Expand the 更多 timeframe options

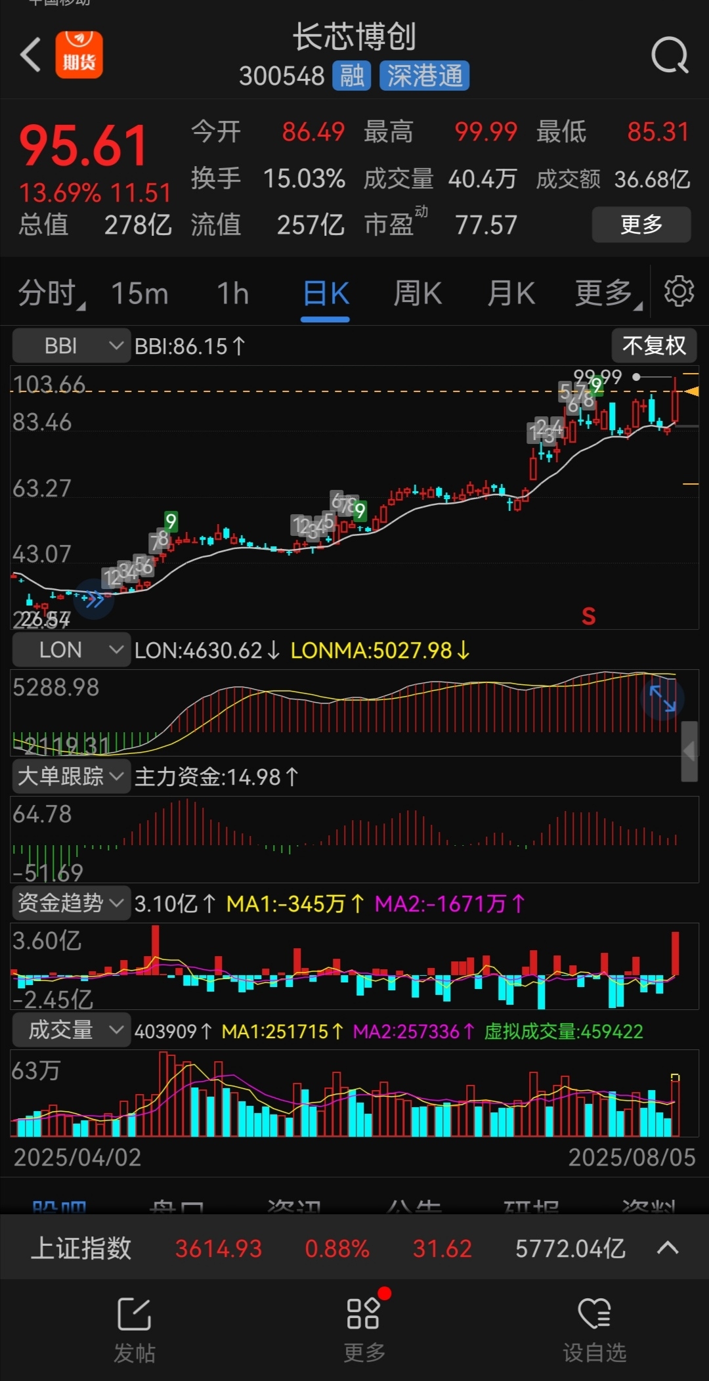[x=608, y=294]
